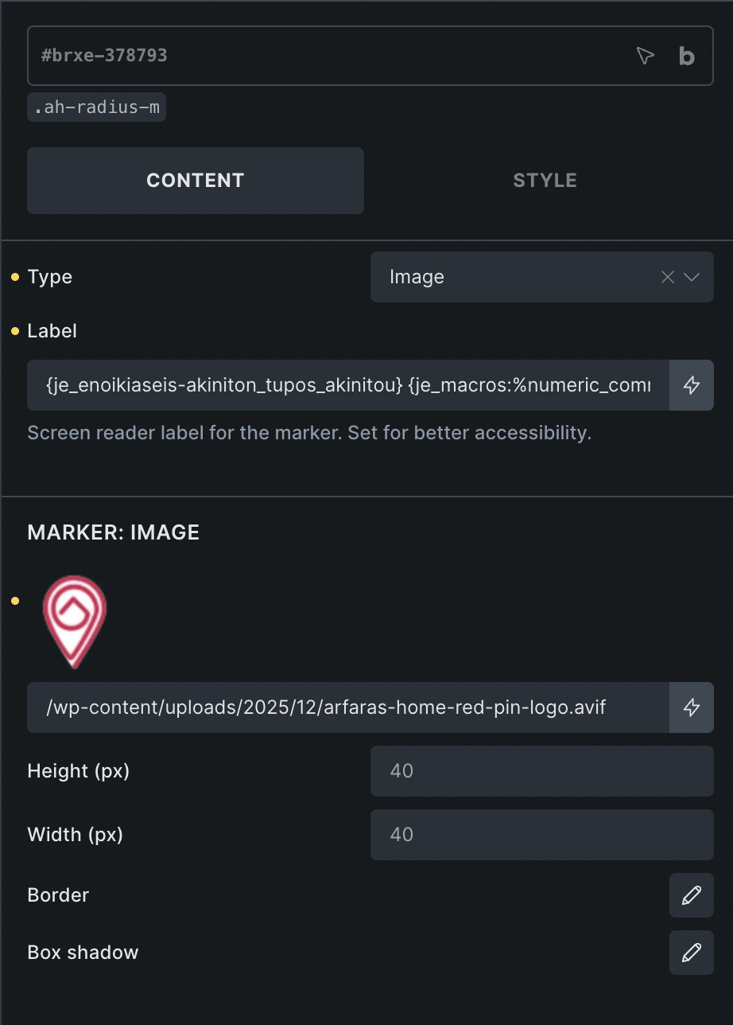
Task: Click the yellow dot next to Type
Action: pos(15,277)
